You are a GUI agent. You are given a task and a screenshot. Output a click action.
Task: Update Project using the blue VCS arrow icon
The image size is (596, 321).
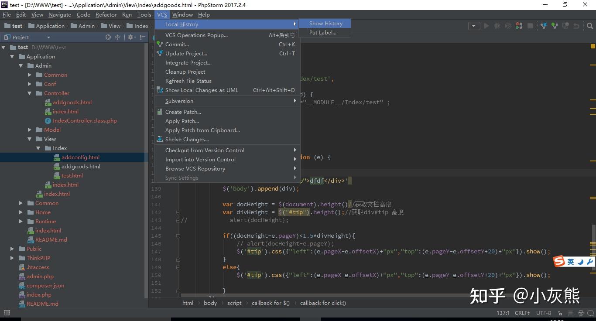click(x=544, y=26)
